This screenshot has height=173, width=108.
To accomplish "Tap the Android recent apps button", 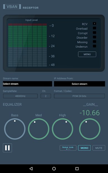I will point(77,169).
